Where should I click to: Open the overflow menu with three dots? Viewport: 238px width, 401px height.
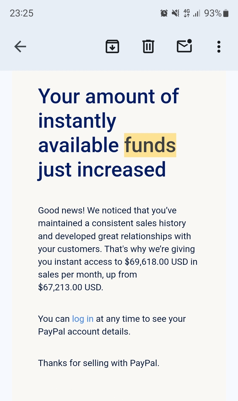218,47
